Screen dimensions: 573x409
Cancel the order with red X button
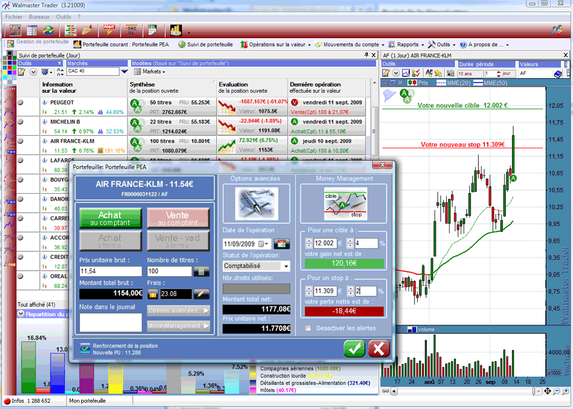pyautogui.click(x=379, y=349)
